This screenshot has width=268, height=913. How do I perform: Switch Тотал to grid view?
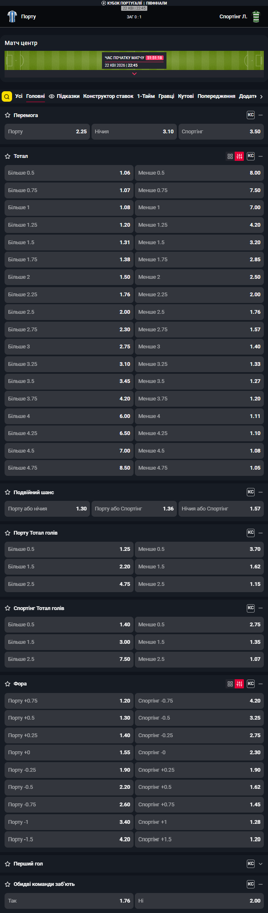point(230,156)
